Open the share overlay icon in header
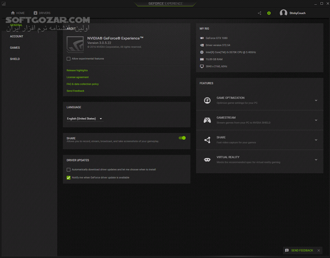The height and width of the screenshot is (258, 330). (x=260, y=13)
